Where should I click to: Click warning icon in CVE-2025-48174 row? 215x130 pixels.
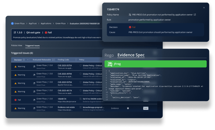click(x=16, y=92)
